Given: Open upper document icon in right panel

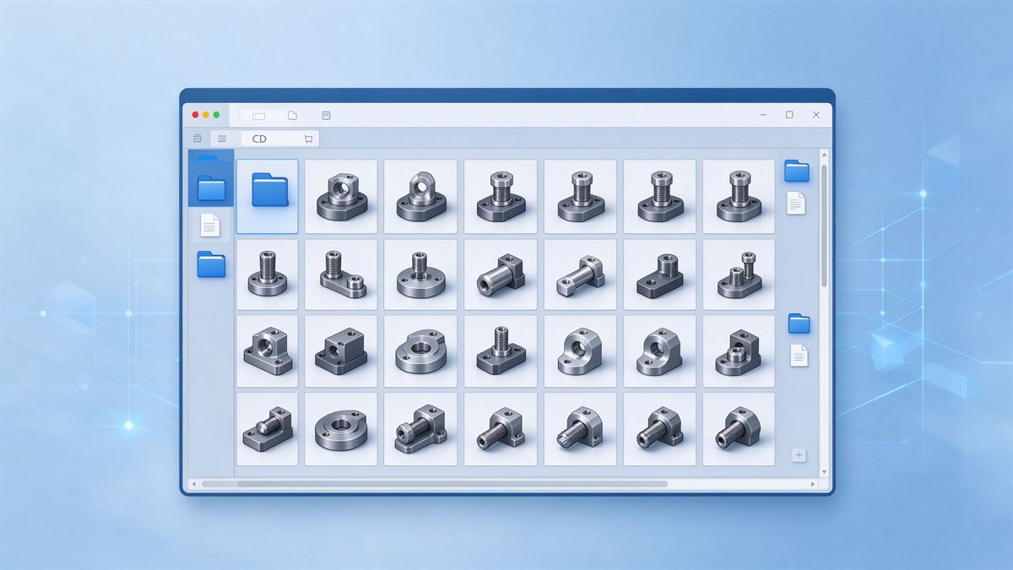Looking at the screenshot, I should pos(796,203).
